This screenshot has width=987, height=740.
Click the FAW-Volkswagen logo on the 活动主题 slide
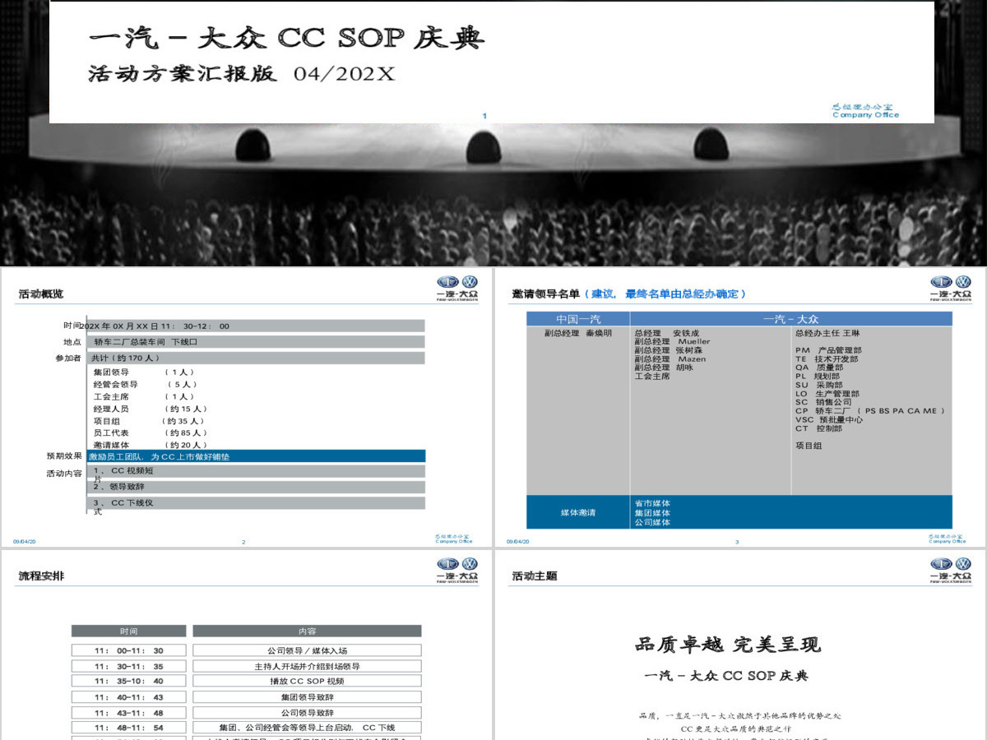[951, 570]
